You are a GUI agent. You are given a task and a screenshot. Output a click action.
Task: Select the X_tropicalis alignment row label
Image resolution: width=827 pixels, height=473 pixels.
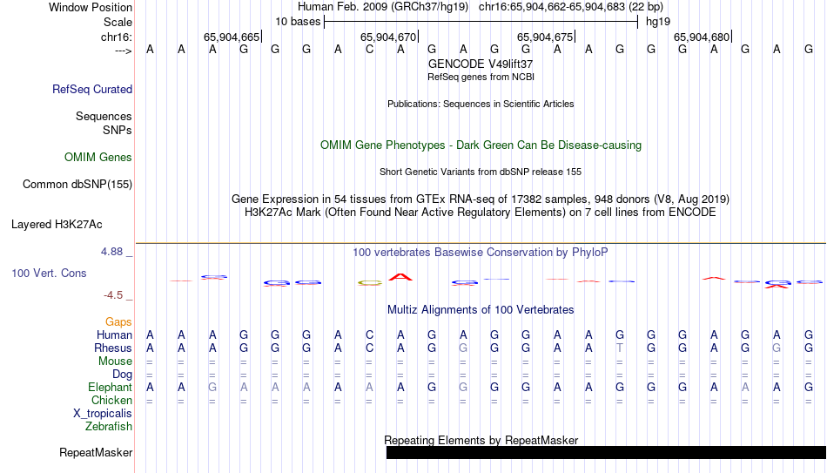point(103,414)
